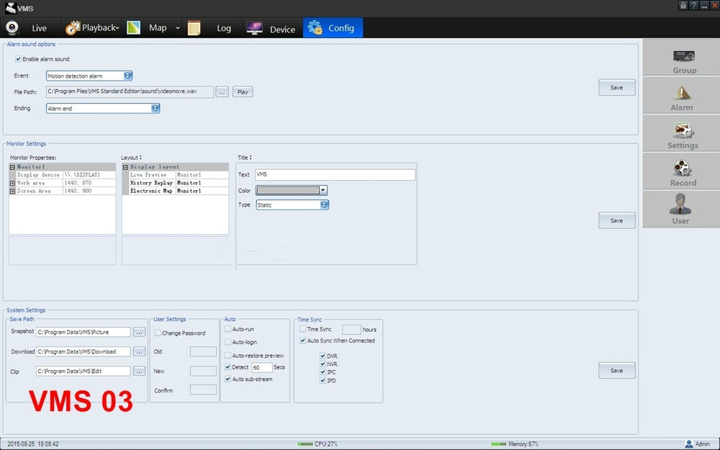Open the Group panel icon
720x450 pixels.
683,56
